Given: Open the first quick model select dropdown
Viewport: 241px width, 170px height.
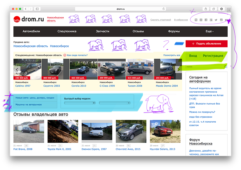Looking at the screenshot, I should 80,103.
